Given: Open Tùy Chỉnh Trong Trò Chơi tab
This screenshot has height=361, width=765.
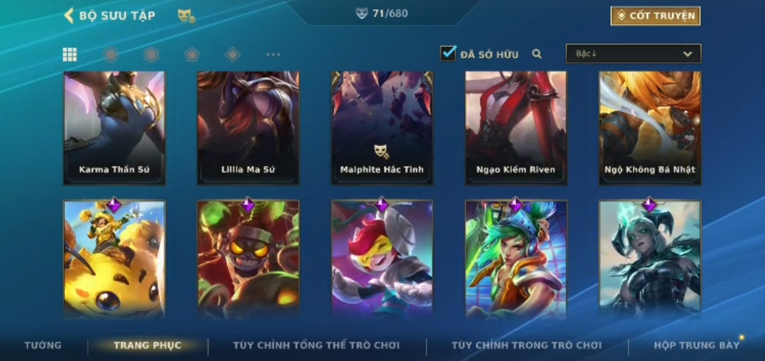Looking at the screenshot, I should tap(527, 346).
